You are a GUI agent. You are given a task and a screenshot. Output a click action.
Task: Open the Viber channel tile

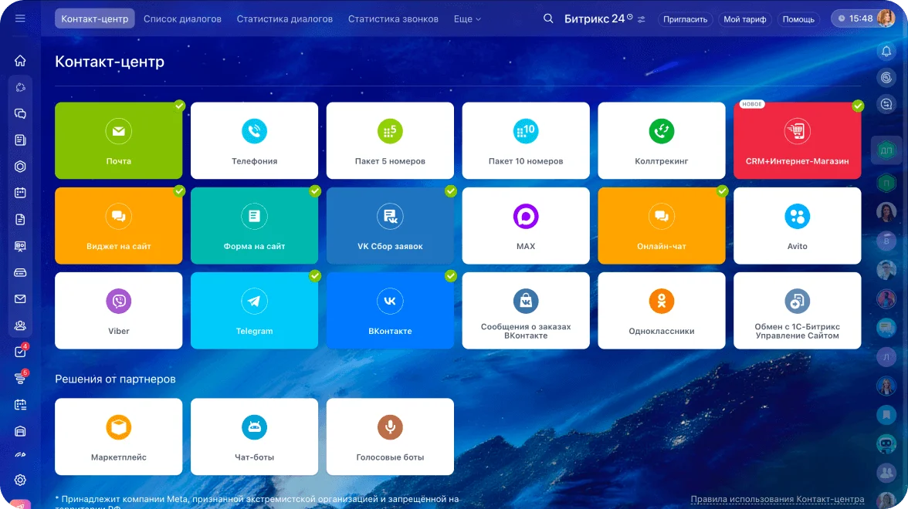pos(118,310)
